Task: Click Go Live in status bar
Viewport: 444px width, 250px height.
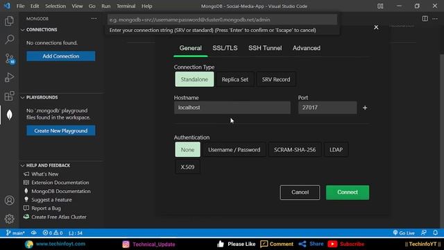Action: point(404,233)
